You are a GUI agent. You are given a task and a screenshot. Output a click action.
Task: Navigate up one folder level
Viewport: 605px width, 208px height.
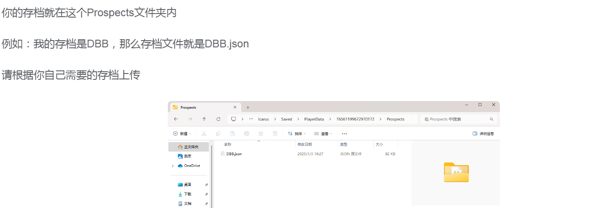(x=204, y=119)
